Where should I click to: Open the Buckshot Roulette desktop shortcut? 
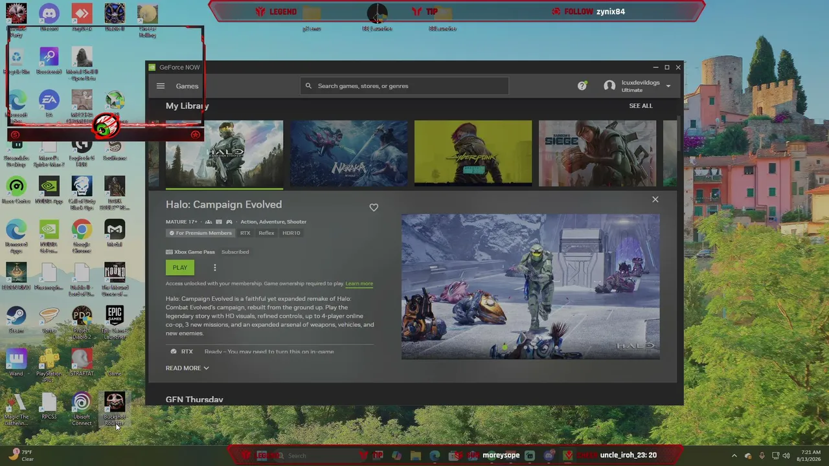point(115,409)
